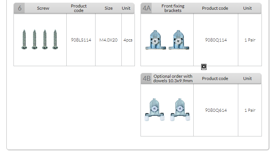Image resolution: width=272 pixels, height=157 pixels.
Task: Click 1 Pair in the 4B row
Action: (x=250, y=110)
